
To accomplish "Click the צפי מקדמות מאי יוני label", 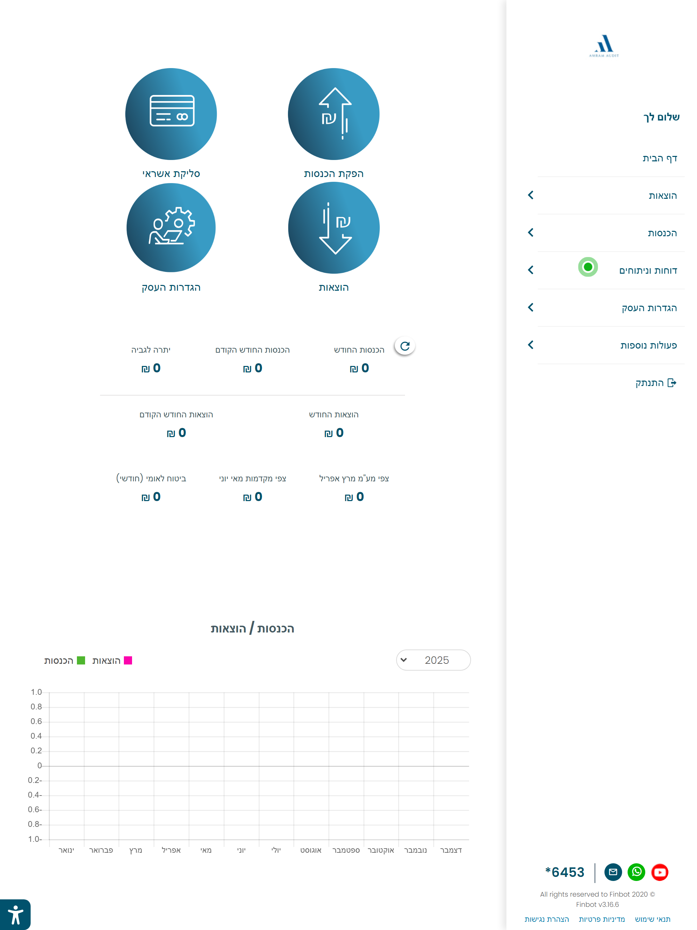I will tap(252, 479).
